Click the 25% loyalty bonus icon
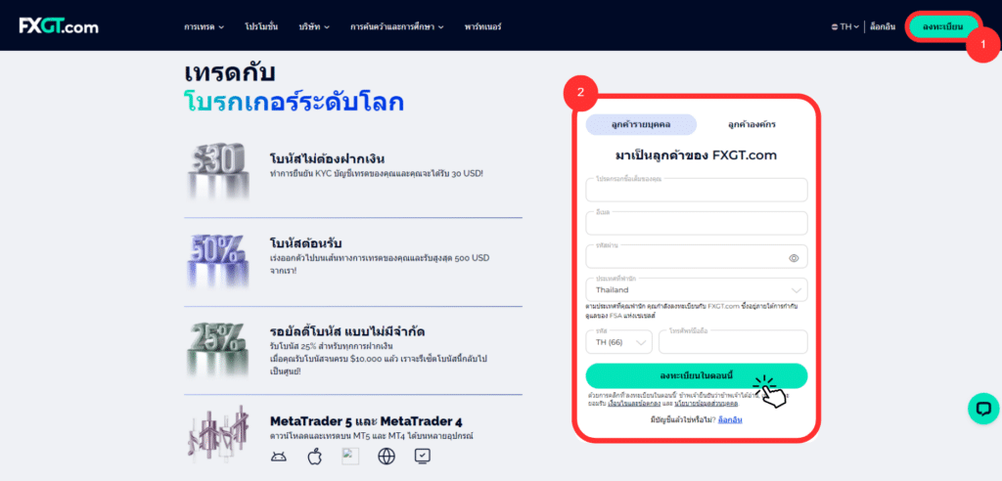Screen dimensions: 1002x481 pyautogui.click(x=216, y=350)
